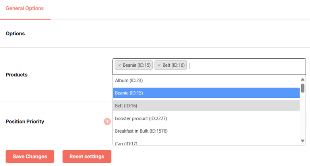The image size is (310, 166).
Task: Select booster product (ID:2227) option
Action: [206, 118]
